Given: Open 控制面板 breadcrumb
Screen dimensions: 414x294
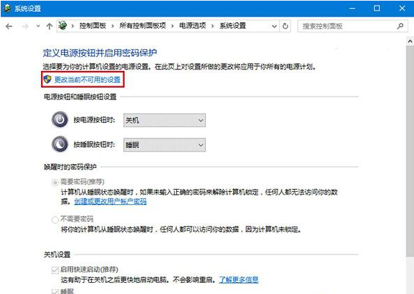Looking at the screenshot, I should coord(93,26).
